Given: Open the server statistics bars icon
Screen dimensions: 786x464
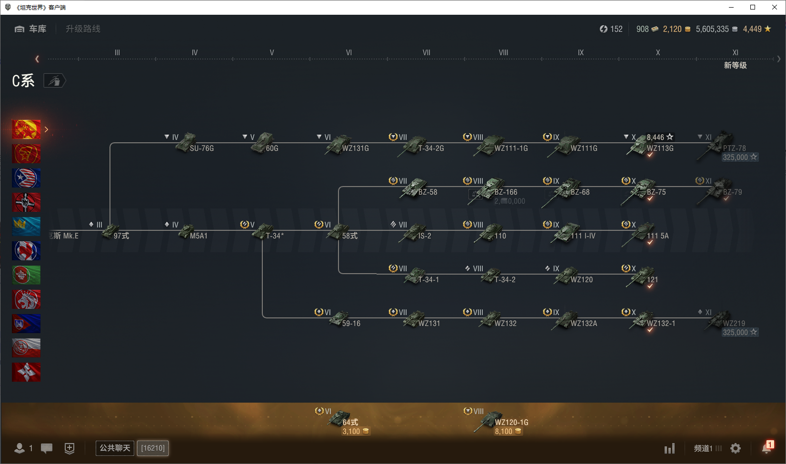Looking at the screenshot, I should (669, 448).
